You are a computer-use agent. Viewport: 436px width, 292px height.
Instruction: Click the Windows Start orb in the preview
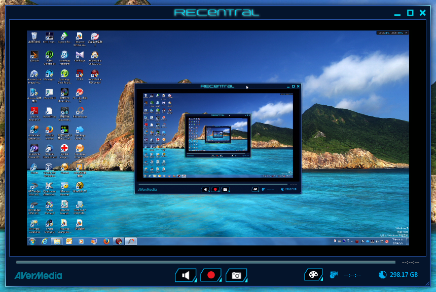32,241
